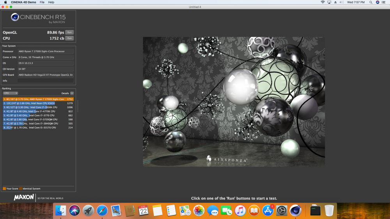Launch Siri from the Dock
Viewport: 390px width, 219px height.
click(x=74, y=210)
